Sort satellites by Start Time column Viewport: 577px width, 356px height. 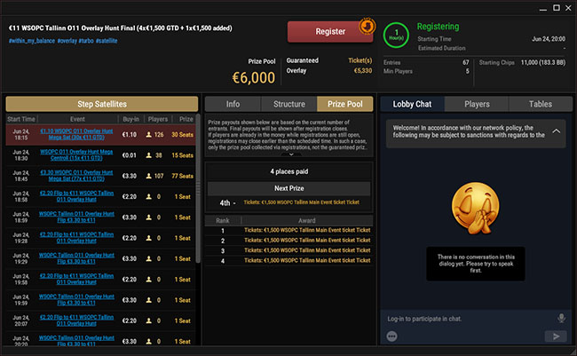(x=21, y=119)
